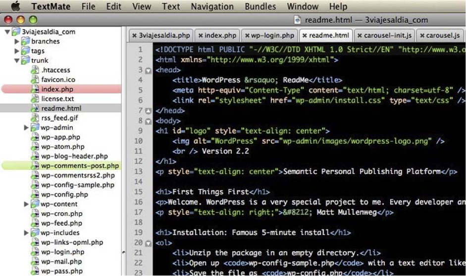Select wp-config-sample.php in the file list
Viewport: 466px width, 276px height.
[78, 185]
